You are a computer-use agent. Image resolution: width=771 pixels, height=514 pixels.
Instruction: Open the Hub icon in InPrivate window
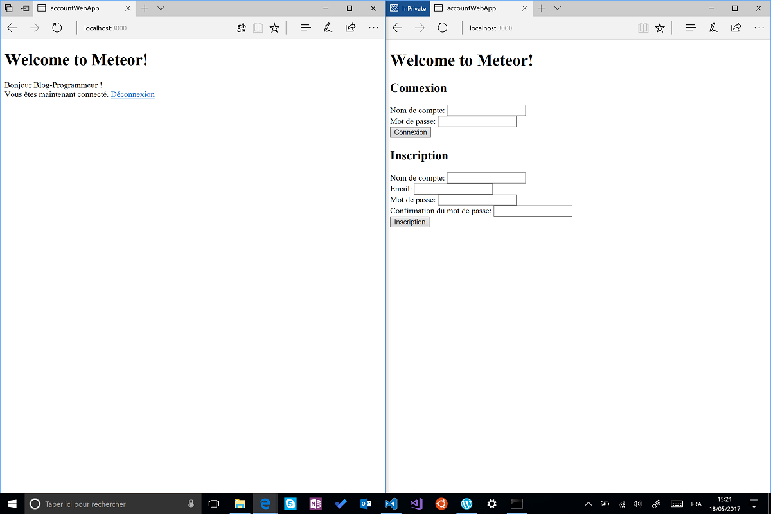point(691,28)
